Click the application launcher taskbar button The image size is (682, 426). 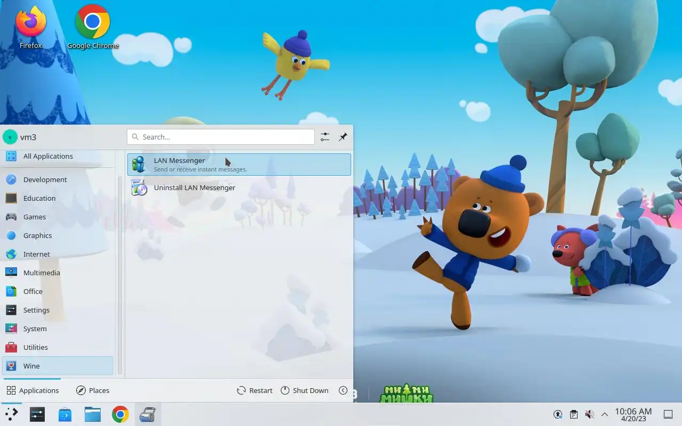(x=11, y=414)
